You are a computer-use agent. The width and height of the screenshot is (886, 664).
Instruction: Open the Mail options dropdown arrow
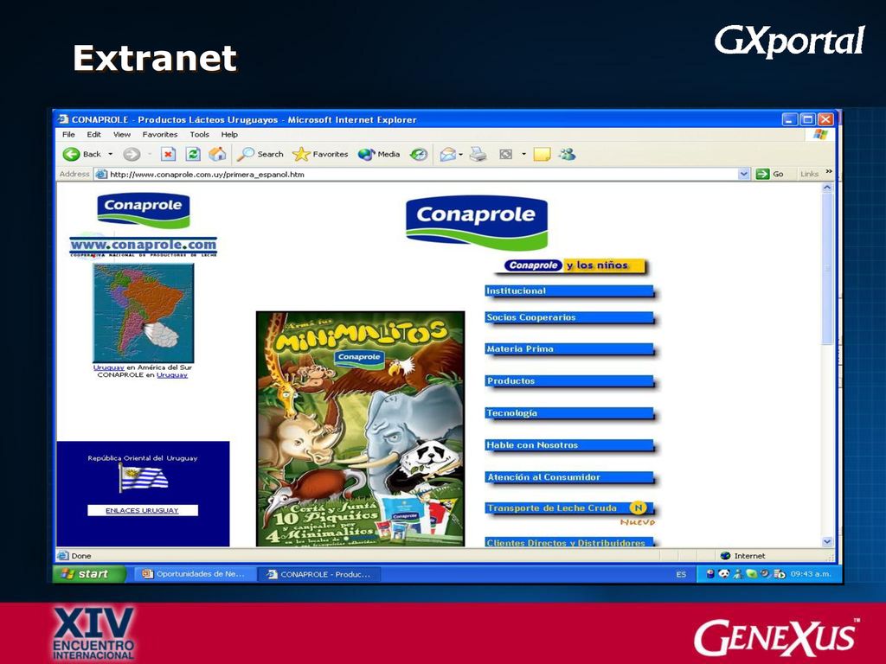(461, 154)
